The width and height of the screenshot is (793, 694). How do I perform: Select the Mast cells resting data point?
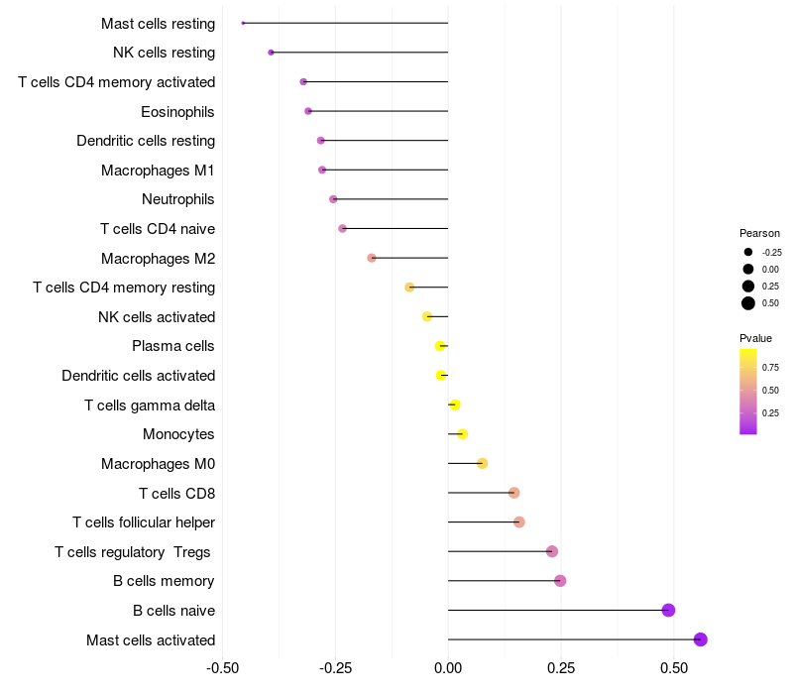coord(243,23)
